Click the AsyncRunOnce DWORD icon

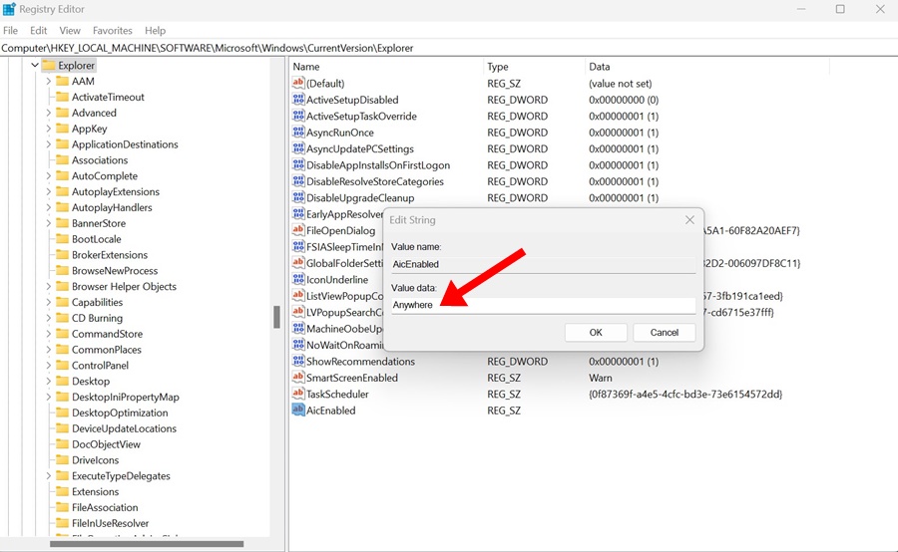click(298, 133)
